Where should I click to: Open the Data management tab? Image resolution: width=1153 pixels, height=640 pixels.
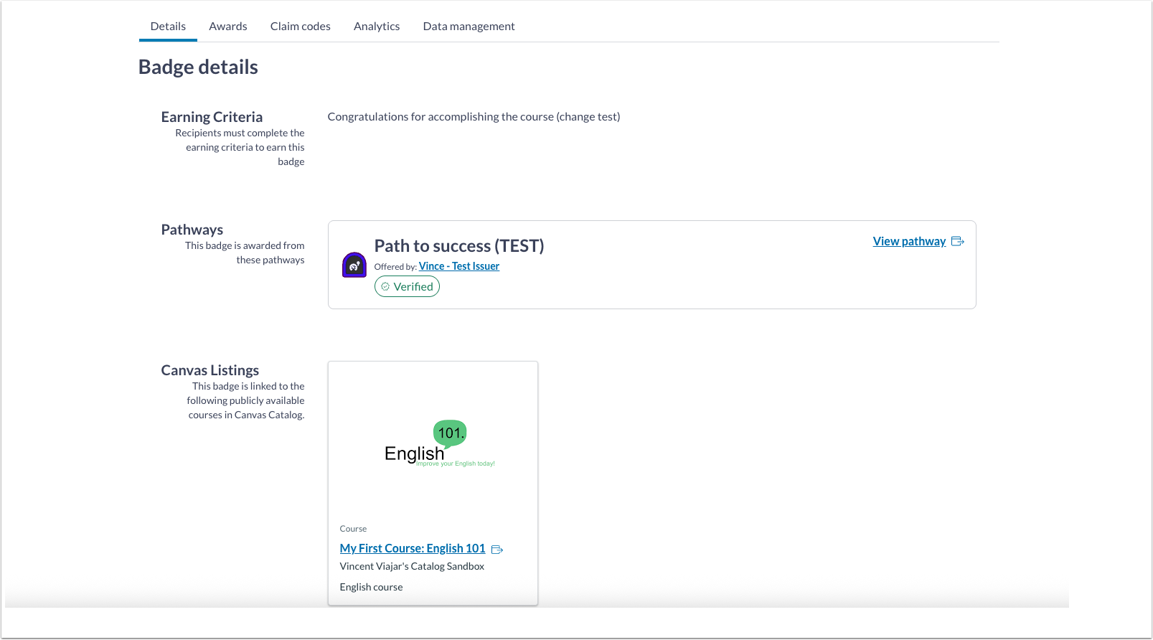point(469,27)
